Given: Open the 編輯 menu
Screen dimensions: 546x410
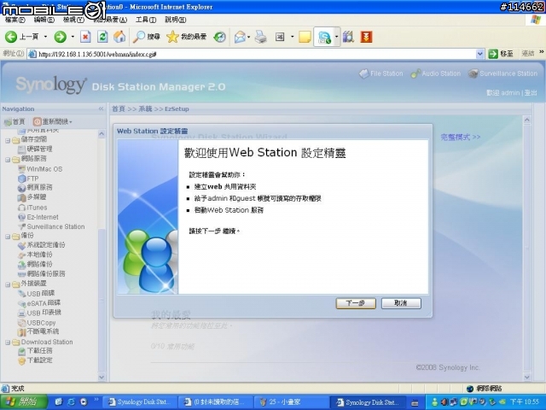Looking at the screenshot, I should coord(44,20).
